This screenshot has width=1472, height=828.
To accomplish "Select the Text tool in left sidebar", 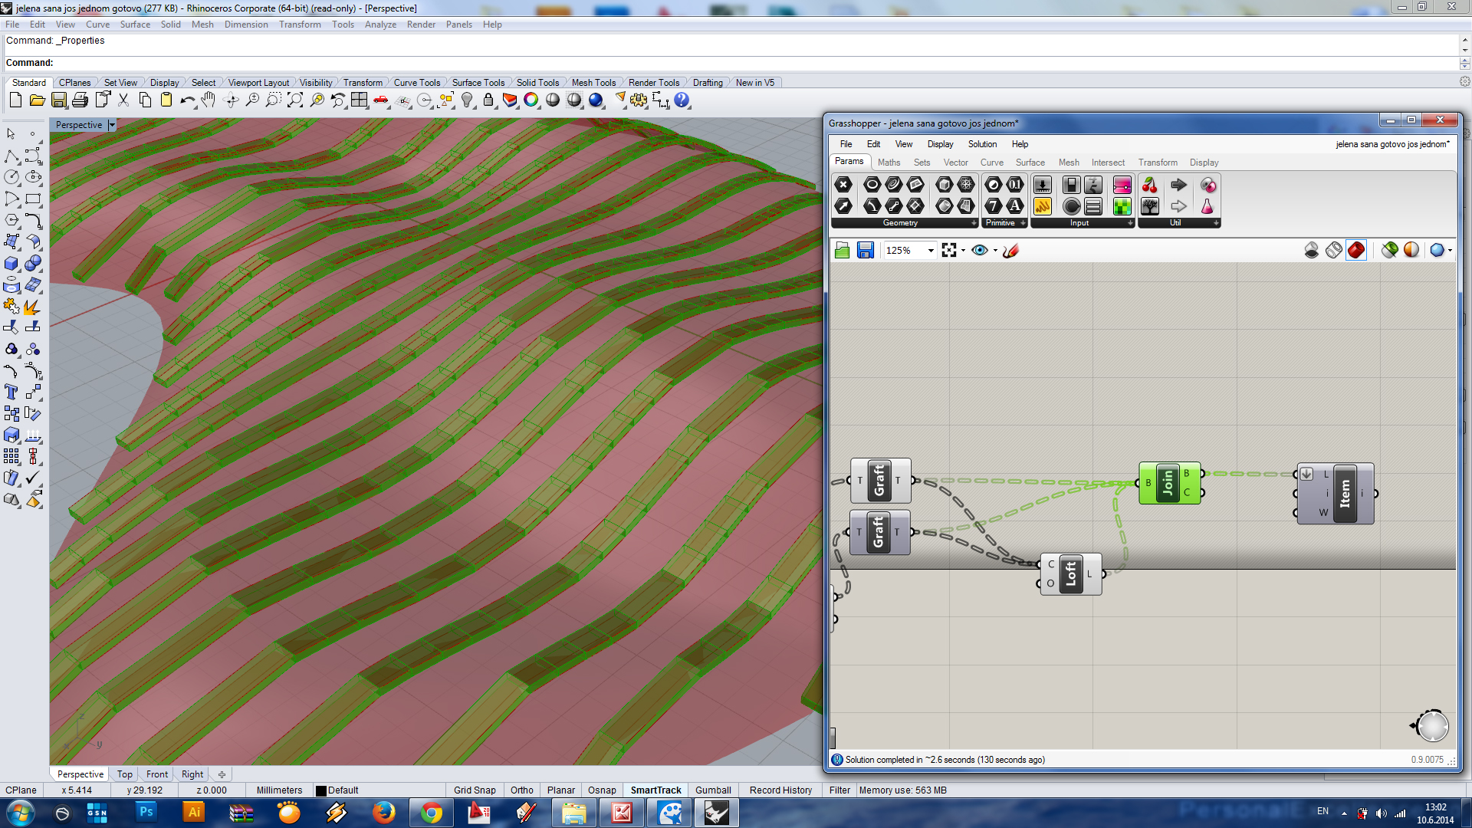I will point(11,393).
